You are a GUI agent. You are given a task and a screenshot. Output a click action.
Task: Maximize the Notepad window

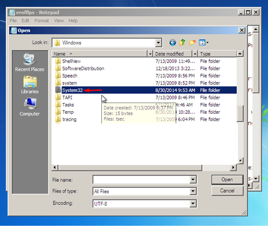248,12
